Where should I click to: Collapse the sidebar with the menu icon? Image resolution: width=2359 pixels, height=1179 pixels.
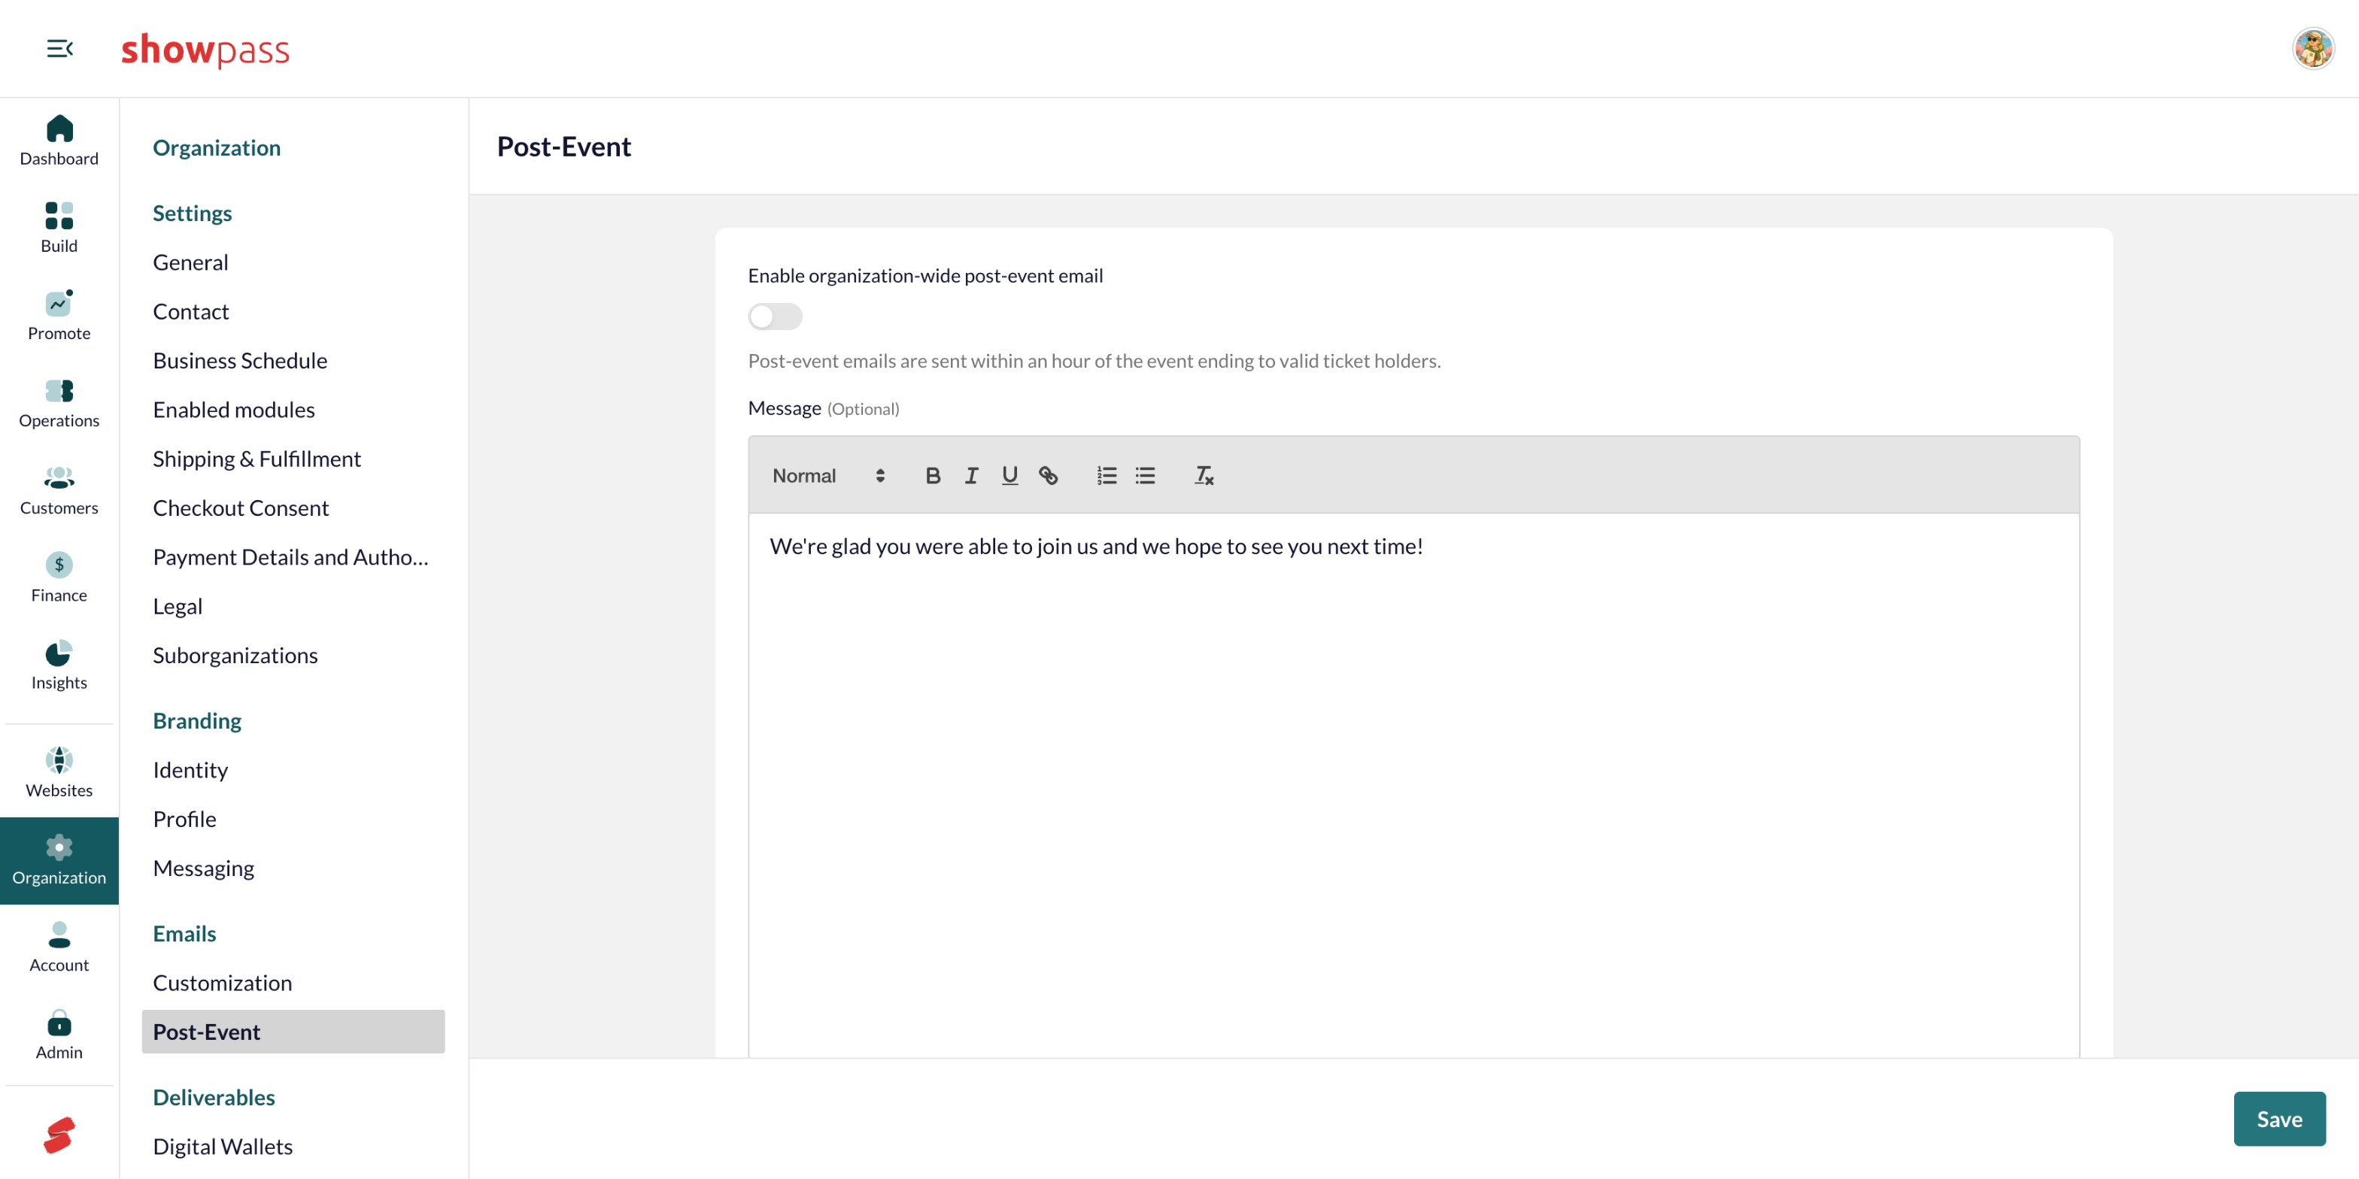point(59,49)
